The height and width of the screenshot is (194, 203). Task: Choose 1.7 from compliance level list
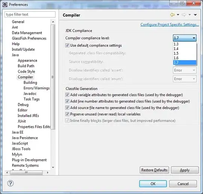point(185,62)
